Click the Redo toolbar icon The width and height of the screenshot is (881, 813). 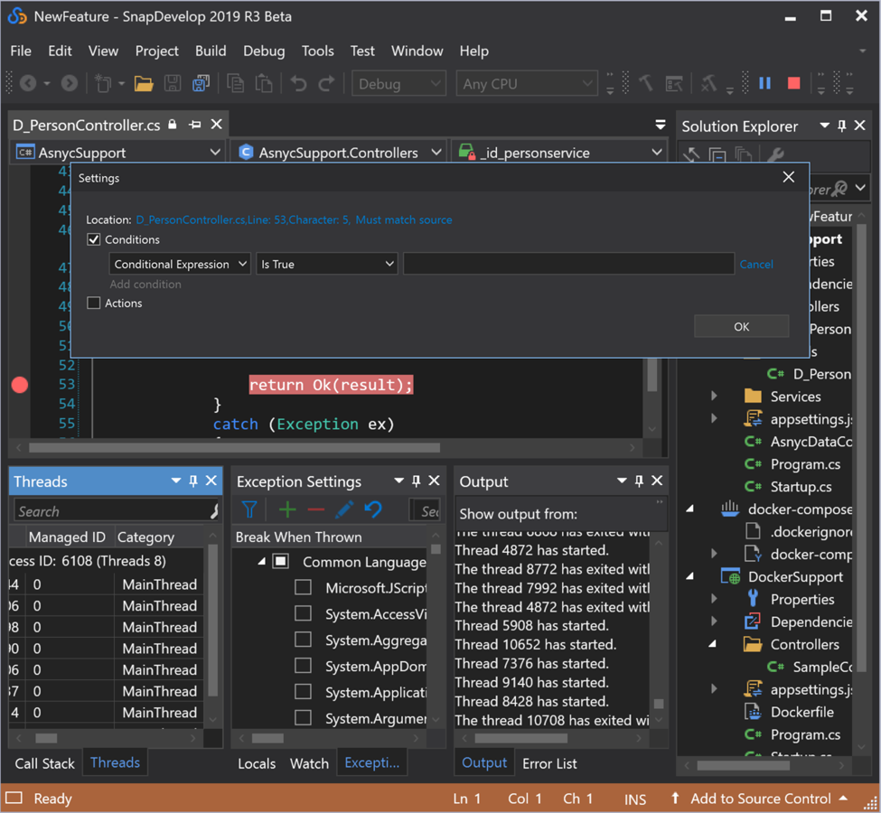(326, 84)
